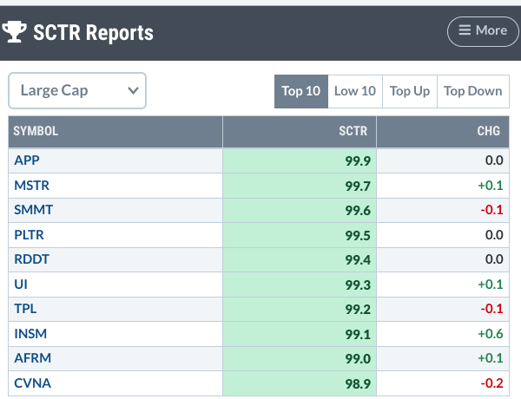Click the 0.0 change value for RDDT
This screenshot has height=399, width=521.
click(x=494, y=259)
